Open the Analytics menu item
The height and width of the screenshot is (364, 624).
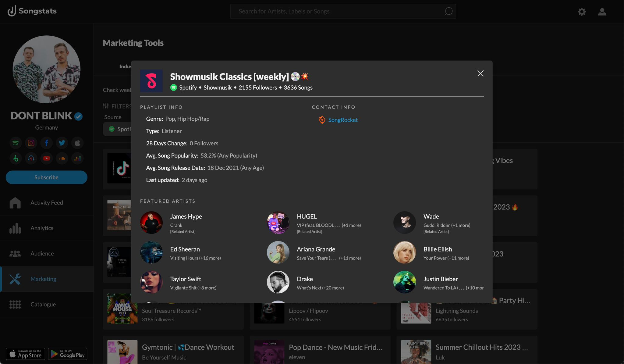(47, 228)
